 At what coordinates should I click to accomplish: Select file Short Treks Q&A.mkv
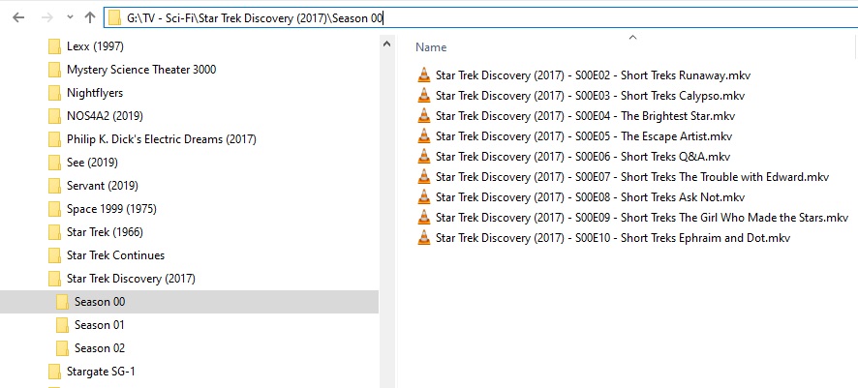pyautogui.click(x=583, y=157)
